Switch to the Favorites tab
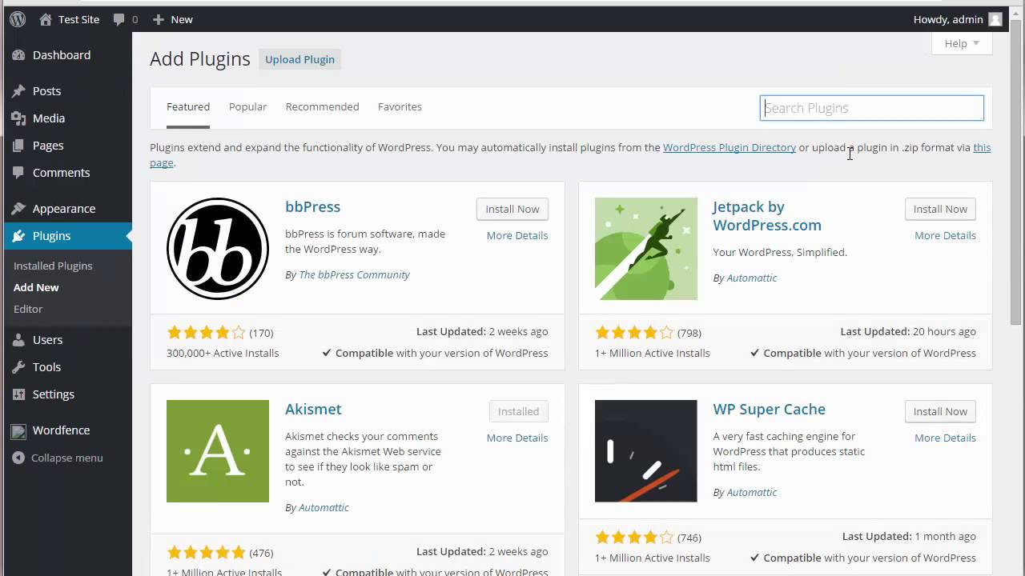This screenshot has width=1025, height=576. pyautogui.click(x=400, y=106)
